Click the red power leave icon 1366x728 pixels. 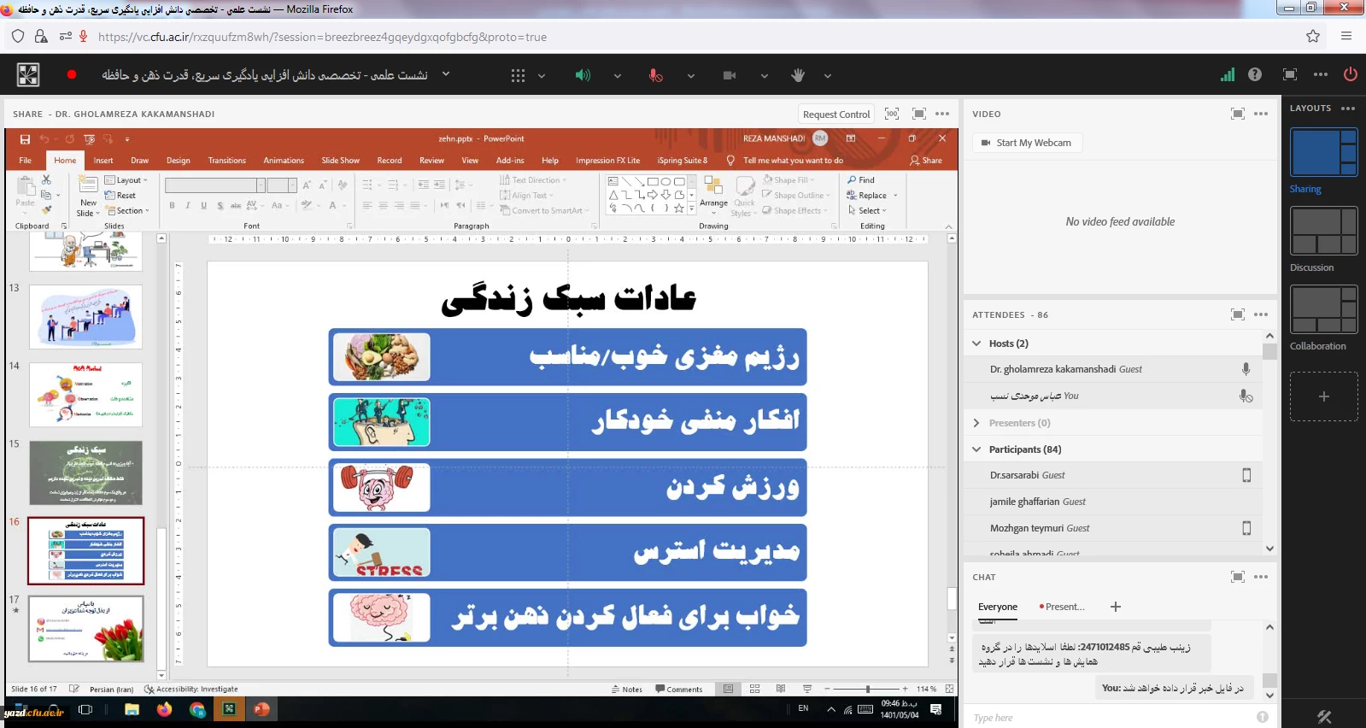[1350, 74]
